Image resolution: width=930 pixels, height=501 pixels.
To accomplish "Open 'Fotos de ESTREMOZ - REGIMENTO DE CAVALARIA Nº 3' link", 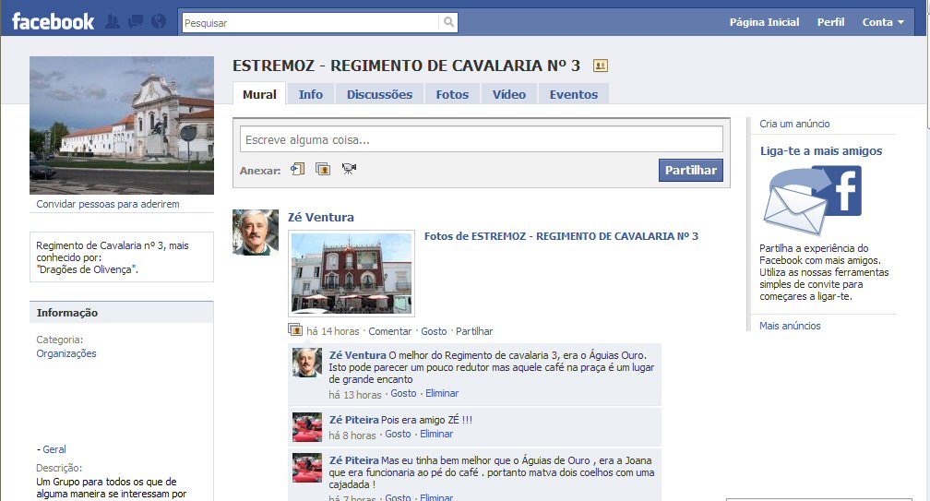I will tap(561, 236).
